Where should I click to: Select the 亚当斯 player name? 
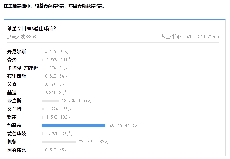[14, 101]
